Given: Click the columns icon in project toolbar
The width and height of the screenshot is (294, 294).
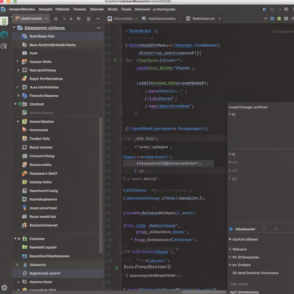Looking at the screenshot, I should tap(88, 19).
